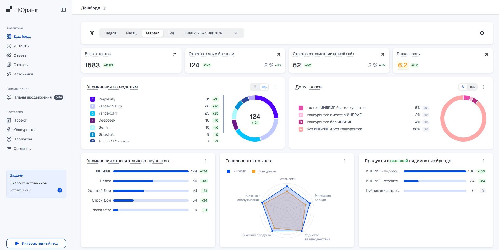Click the Велес mentions bar
The image size is (499, 250).
[151, 181]
